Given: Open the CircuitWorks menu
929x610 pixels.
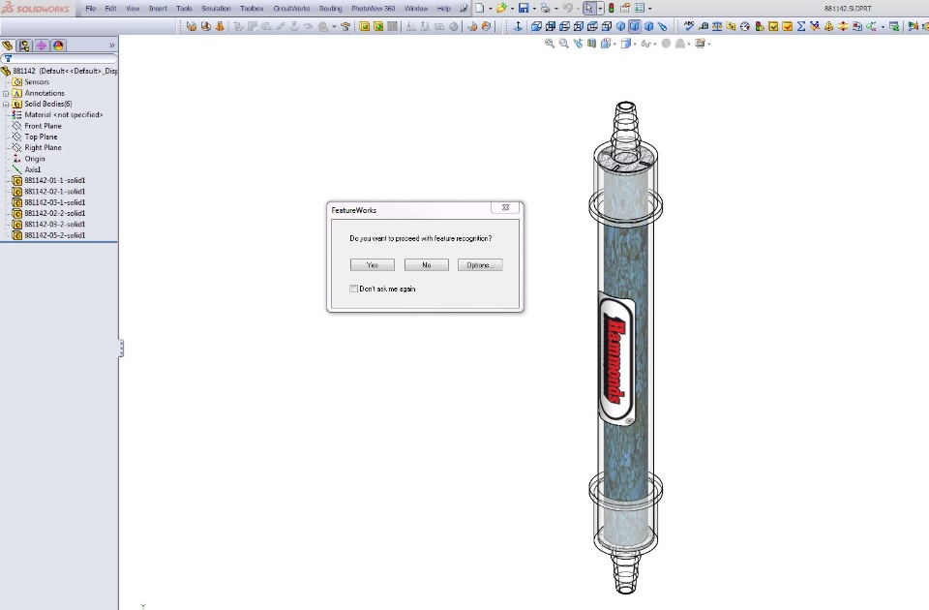Looking at the screenshot, I should pos(291,9).
